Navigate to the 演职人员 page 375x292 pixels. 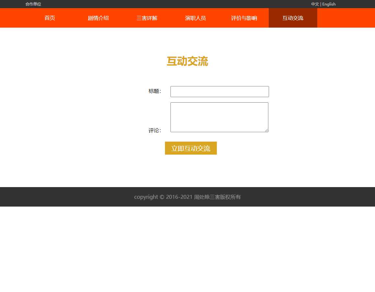point(195,18)
